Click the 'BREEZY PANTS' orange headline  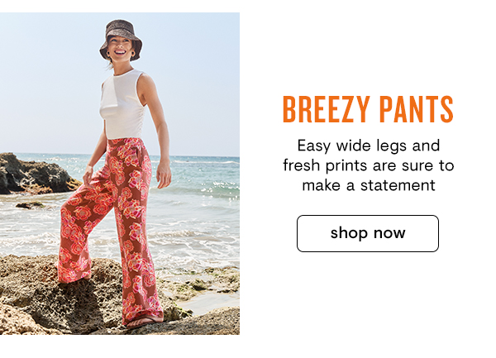coord(368,109)
